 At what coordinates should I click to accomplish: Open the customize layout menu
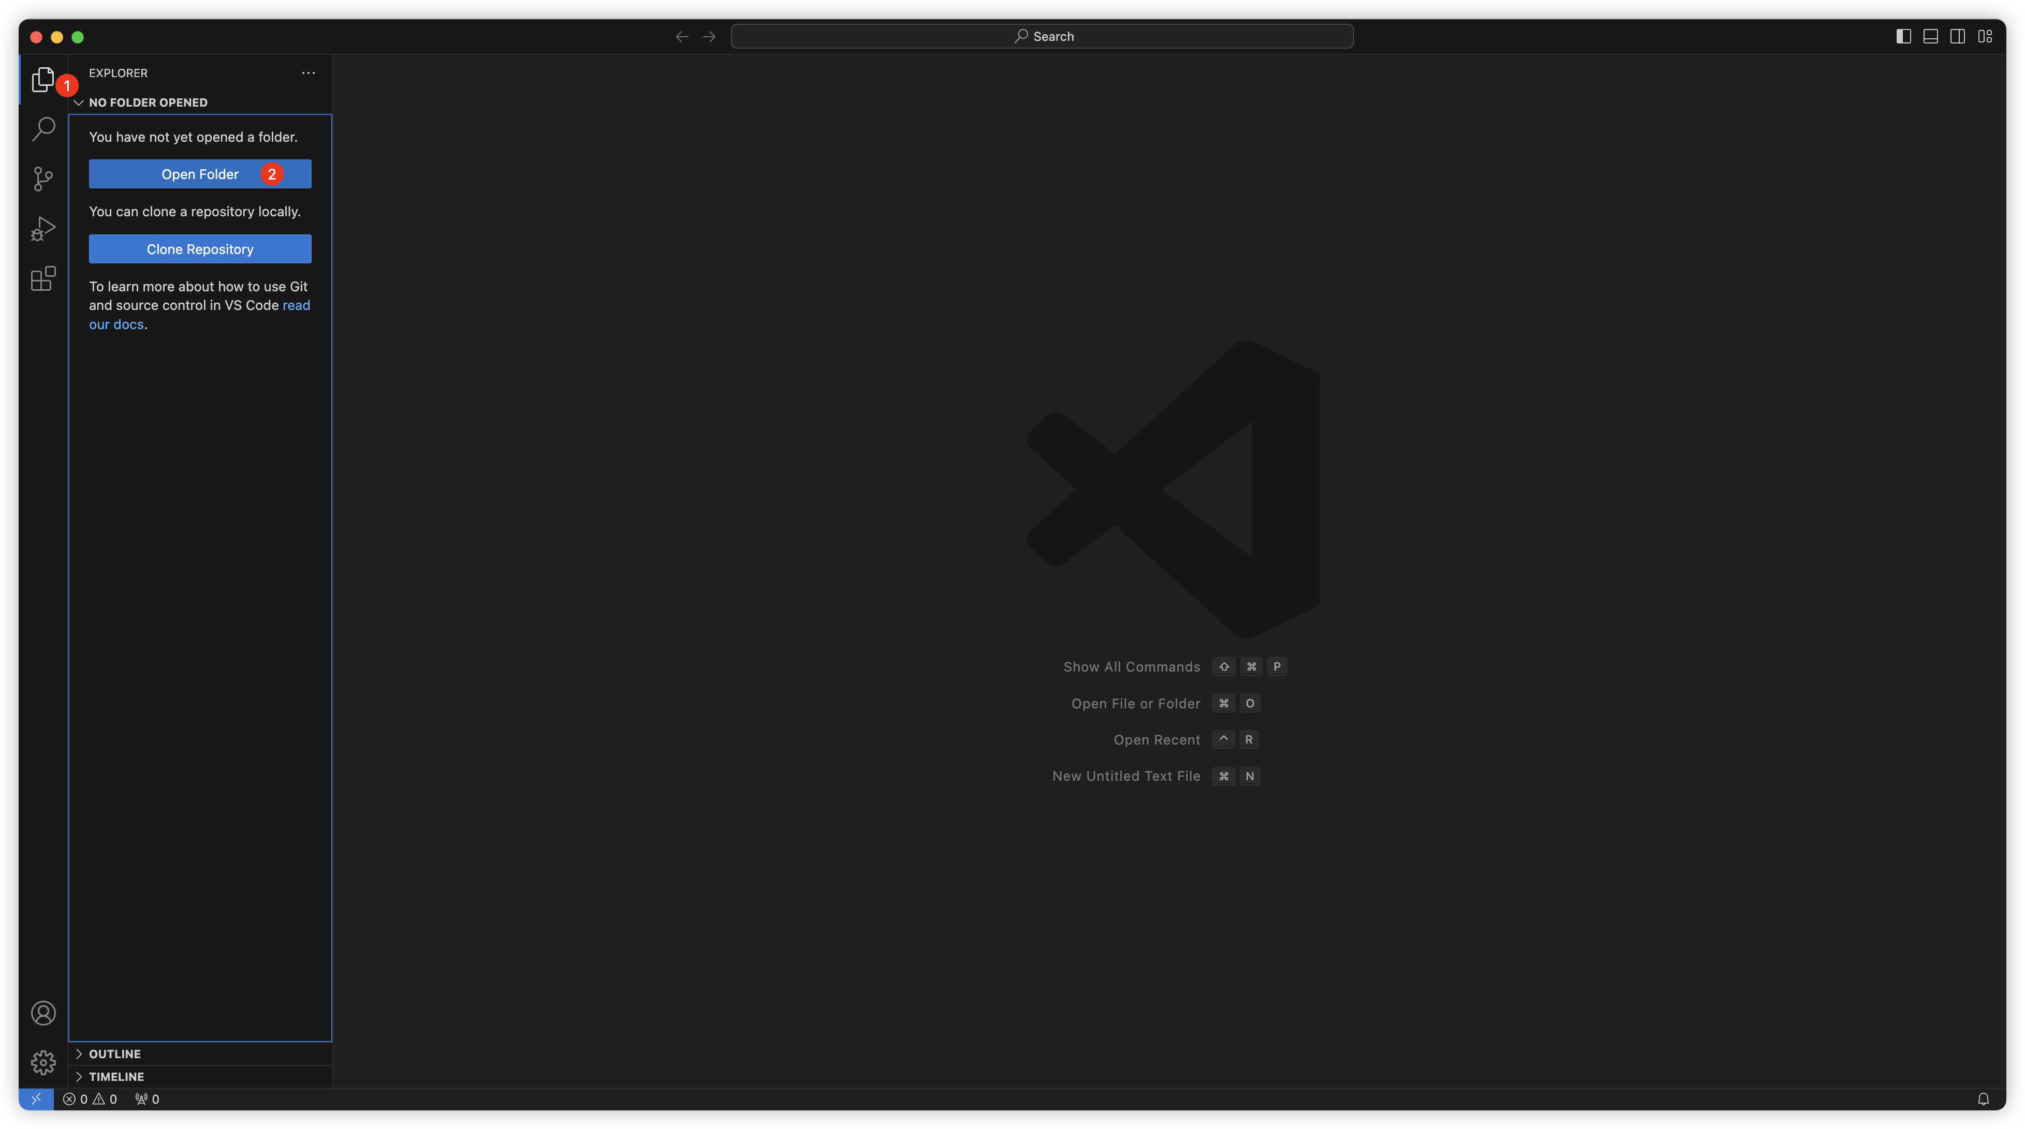(x=1985, y=36)
